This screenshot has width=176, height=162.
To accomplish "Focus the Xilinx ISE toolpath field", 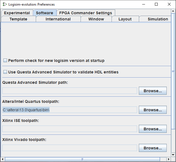I will coord(70,129).
